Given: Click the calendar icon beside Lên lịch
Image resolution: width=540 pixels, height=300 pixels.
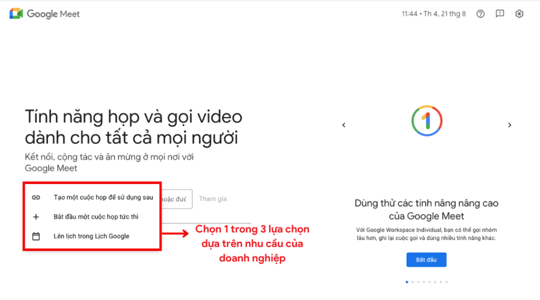Looking at the screenshot, I should (36, 236).
